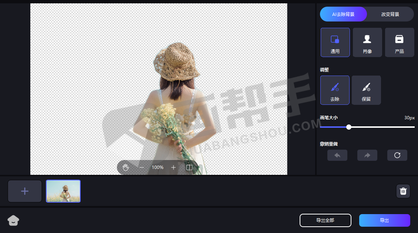The width and height of the screenshot is (418, 233).
Task: Delete the image using the trash icon
Action: pos(403,191)
